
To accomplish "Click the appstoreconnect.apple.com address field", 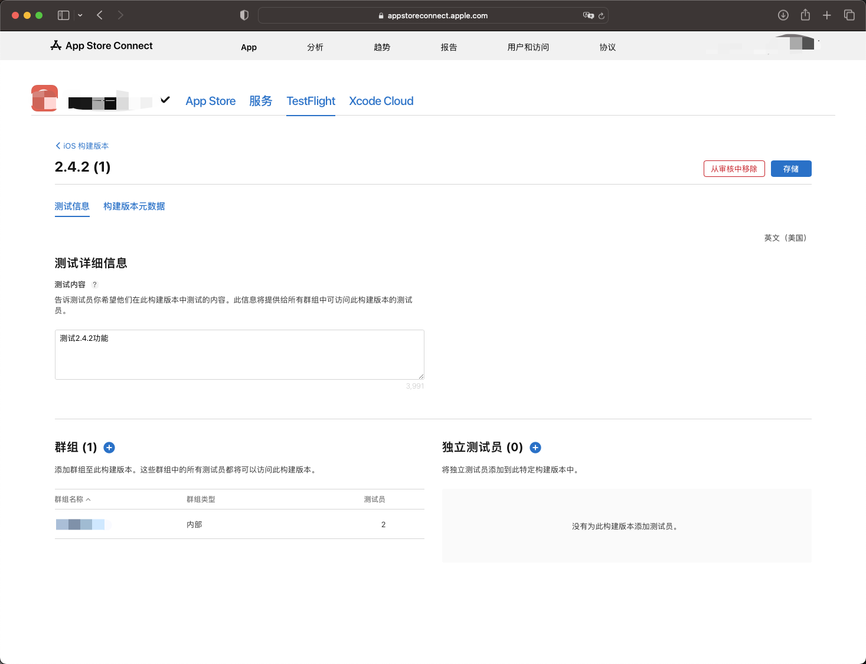I will [433, 15].
